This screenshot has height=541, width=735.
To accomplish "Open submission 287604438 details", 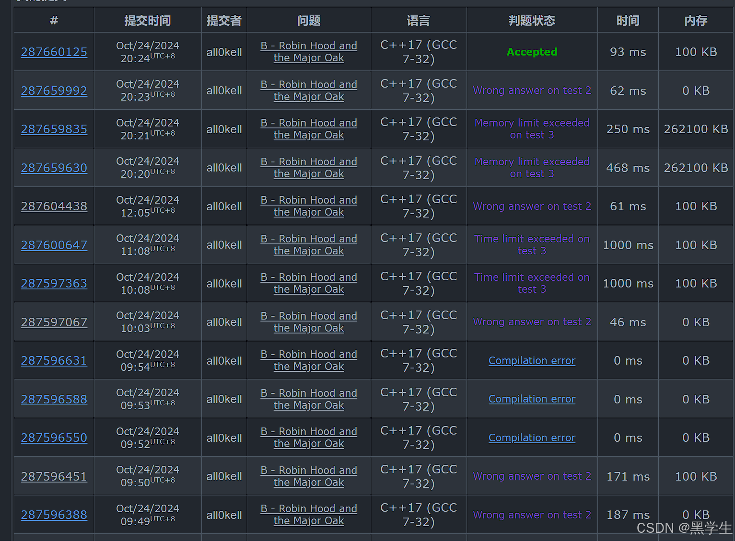I will [x=54, y=206].
